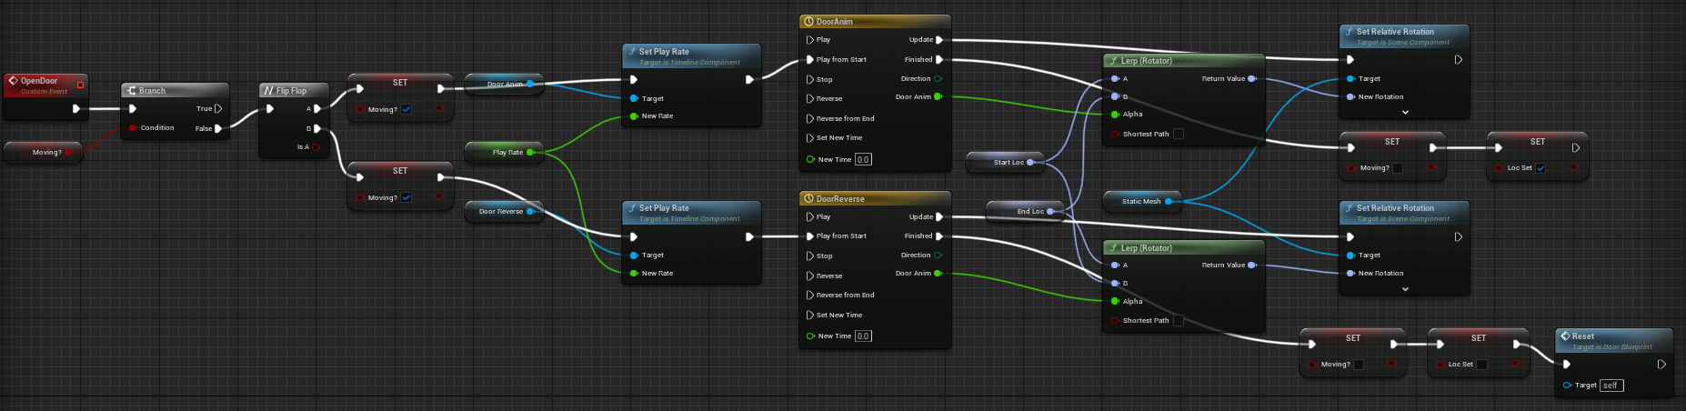Expand Set Relative Rotation node fed by DoorReverse Update
Viewport: 1686px width, 411px height.
[1405, 289]
